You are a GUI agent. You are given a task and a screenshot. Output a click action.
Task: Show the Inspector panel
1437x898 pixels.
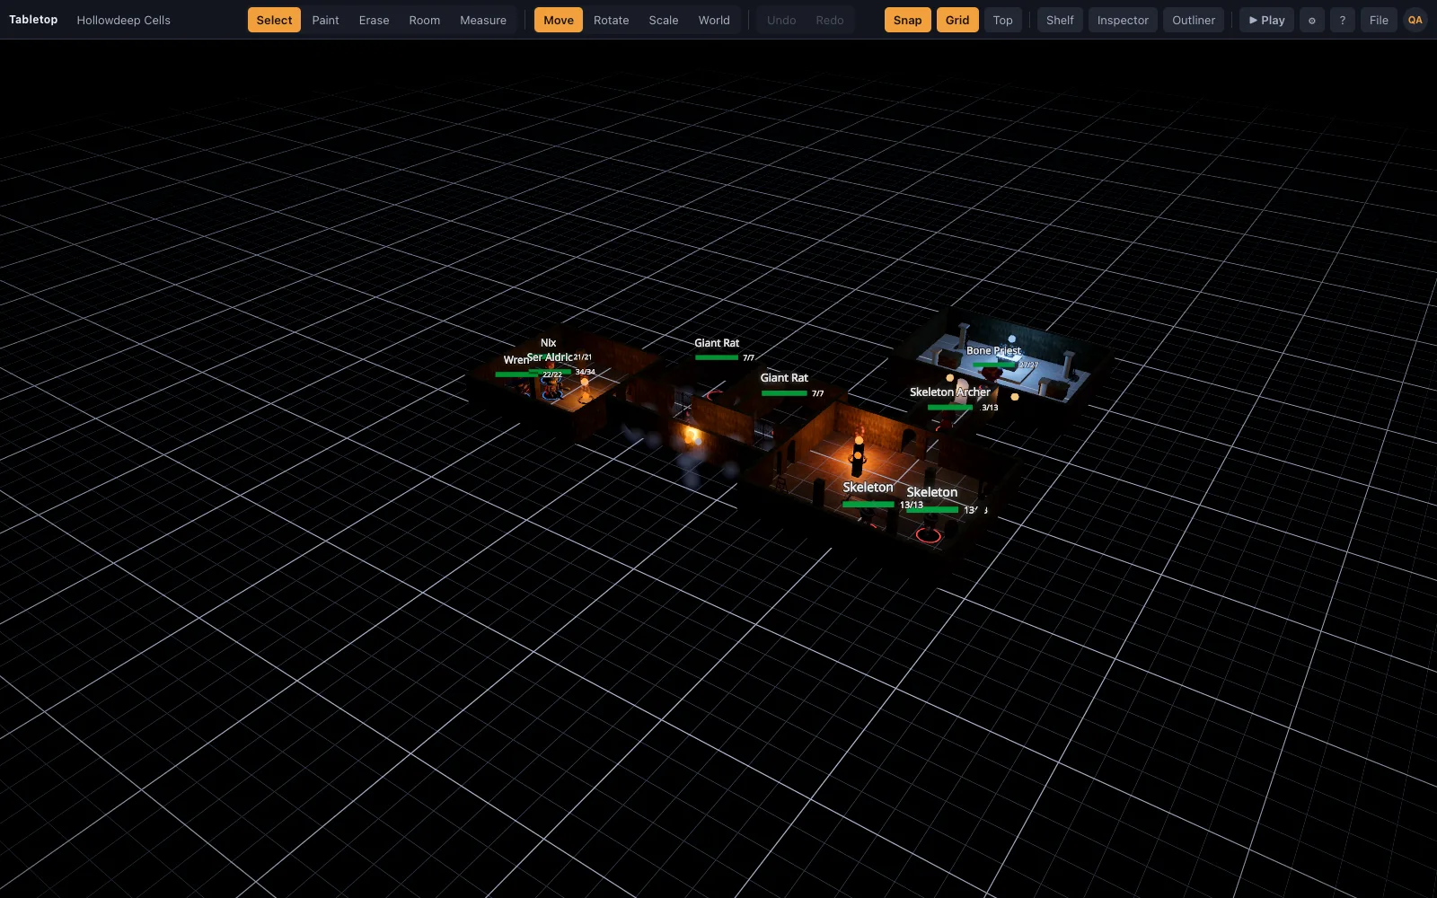tap(1123, 20)
